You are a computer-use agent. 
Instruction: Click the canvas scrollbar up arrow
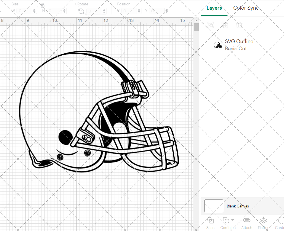196,21
